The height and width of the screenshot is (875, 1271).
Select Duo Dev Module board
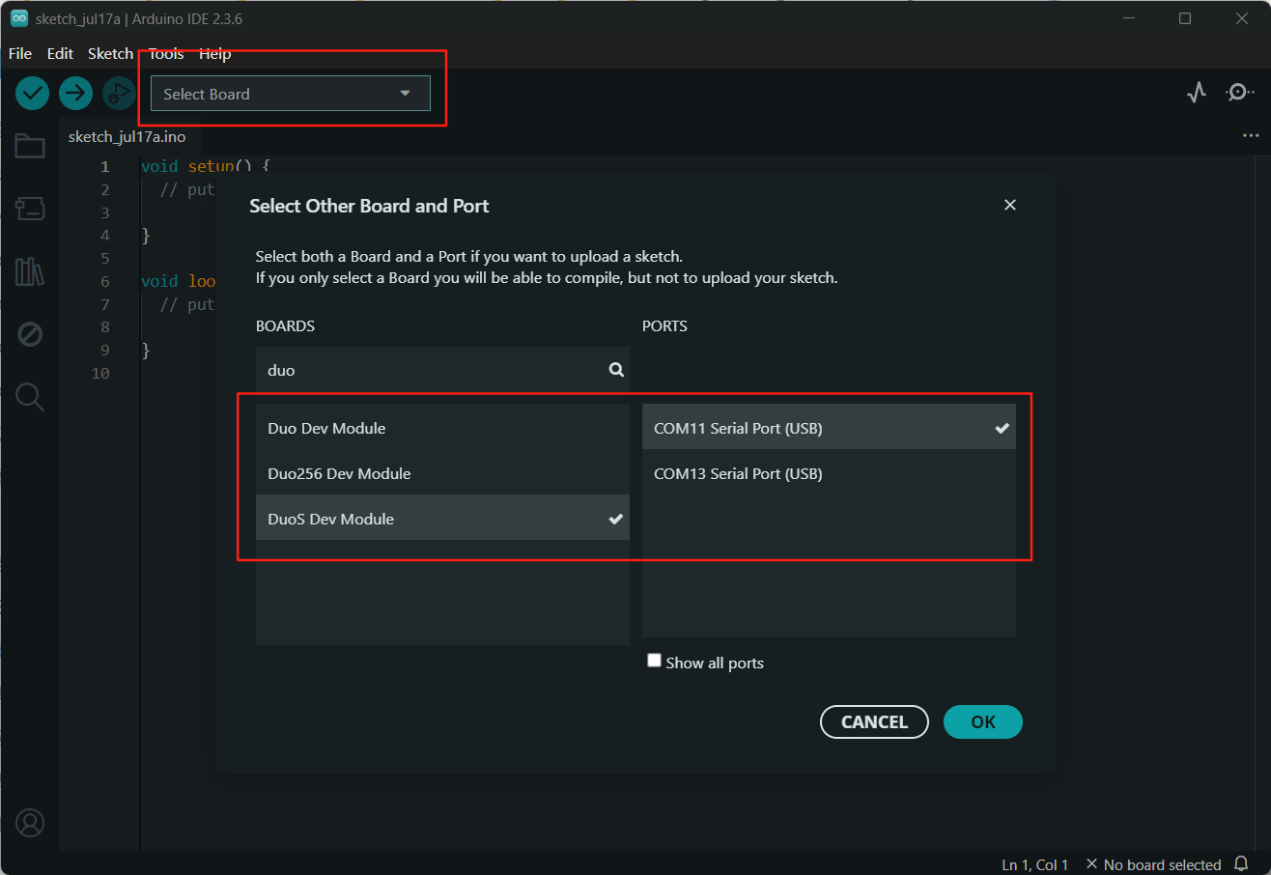442,428
